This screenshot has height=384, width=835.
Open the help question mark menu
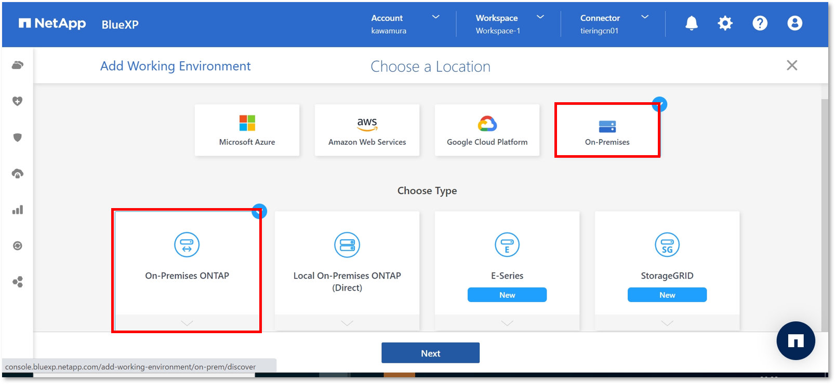pos(760,23)
